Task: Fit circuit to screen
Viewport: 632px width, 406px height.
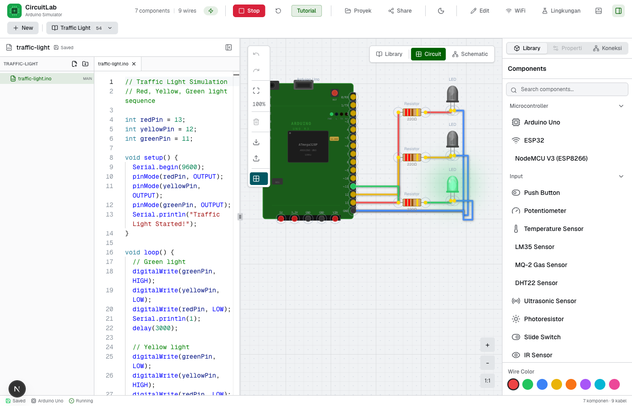Action: [256, 91]
